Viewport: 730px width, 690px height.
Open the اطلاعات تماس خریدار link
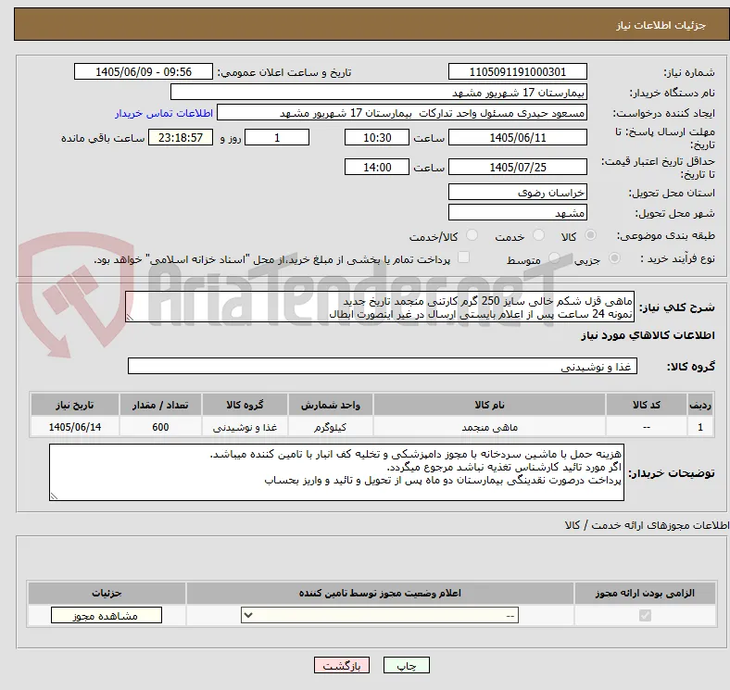click(x=164, y=113)
